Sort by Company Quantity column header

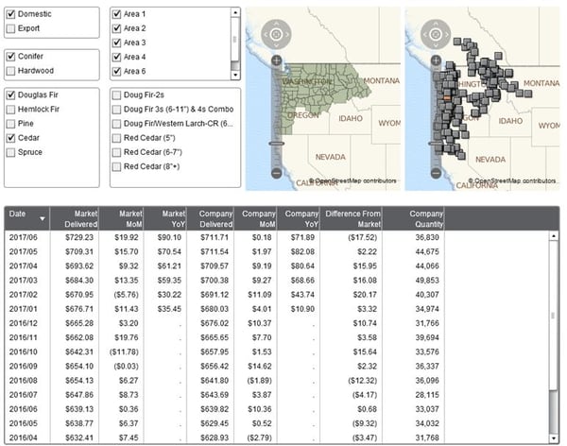point(413,218)
